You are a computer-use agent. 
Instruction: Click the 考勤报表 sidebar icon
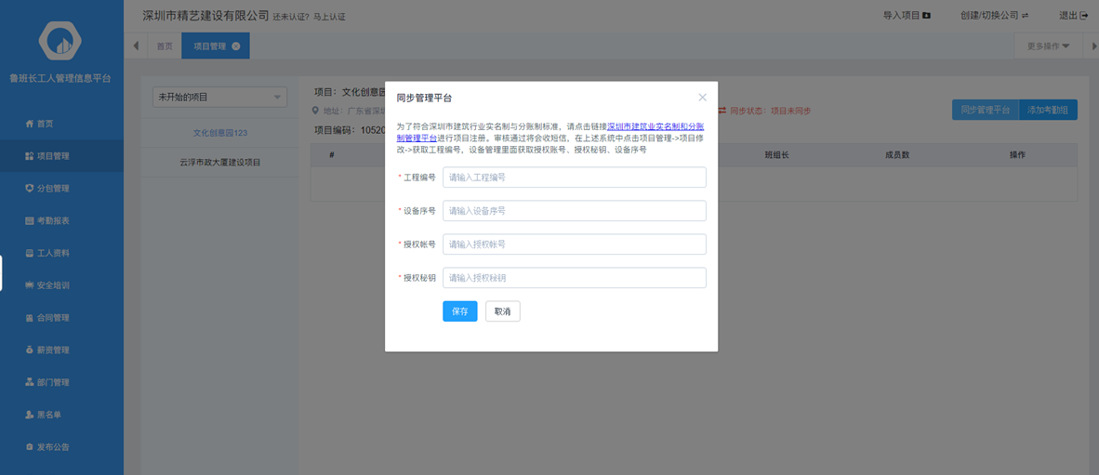pos(30,221)
